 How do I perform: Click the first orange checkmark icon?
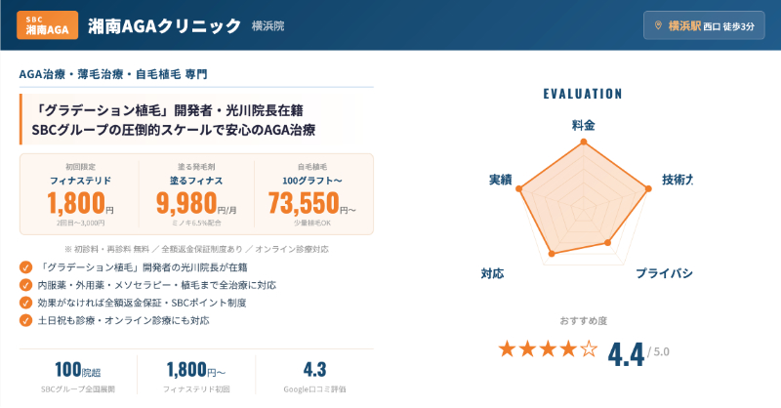pyautogui.click(x=25, y=266)
